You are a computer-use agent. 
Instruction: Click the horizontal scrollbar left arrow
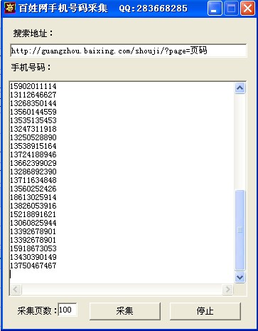click(x=16, y=289)
